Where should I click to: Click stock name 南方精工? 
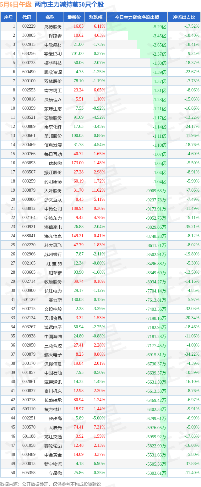[x=53, y=90]
